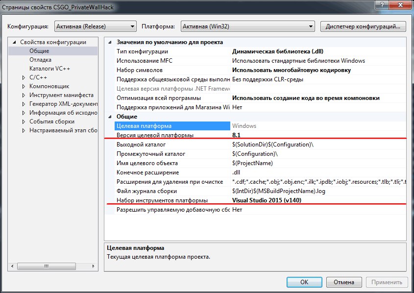This screenshot has height=293, width=414.
Task: Click the Windows target platform value
Action: coord(244,126)
